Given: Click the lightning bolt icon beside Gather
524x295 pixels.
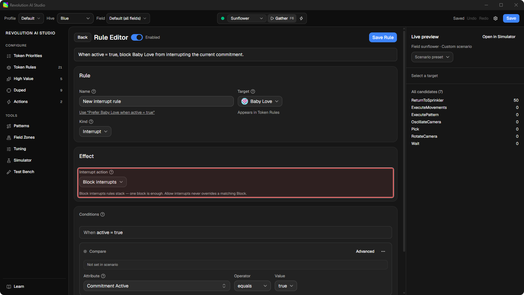Looking at the screenshot, I should [301, 18].
